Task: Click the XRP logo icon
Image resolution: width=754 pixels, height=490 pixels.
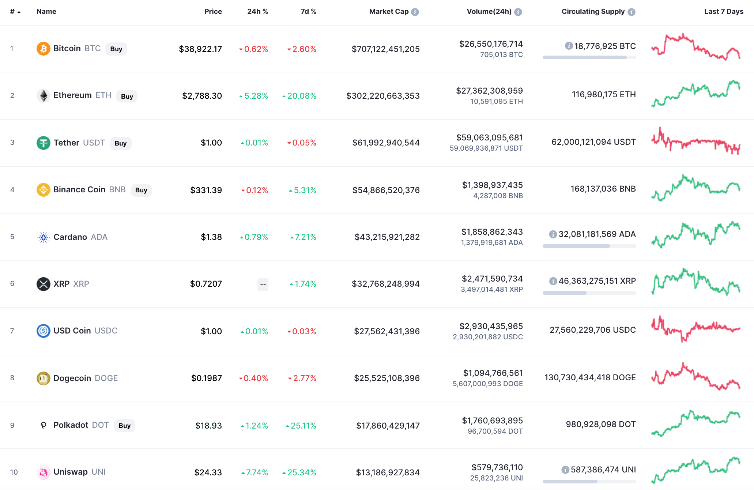Action: coord(44,284)
